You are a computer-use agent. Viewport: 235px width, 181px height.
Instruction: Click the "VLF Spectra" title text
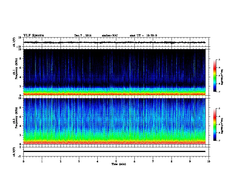34,35
